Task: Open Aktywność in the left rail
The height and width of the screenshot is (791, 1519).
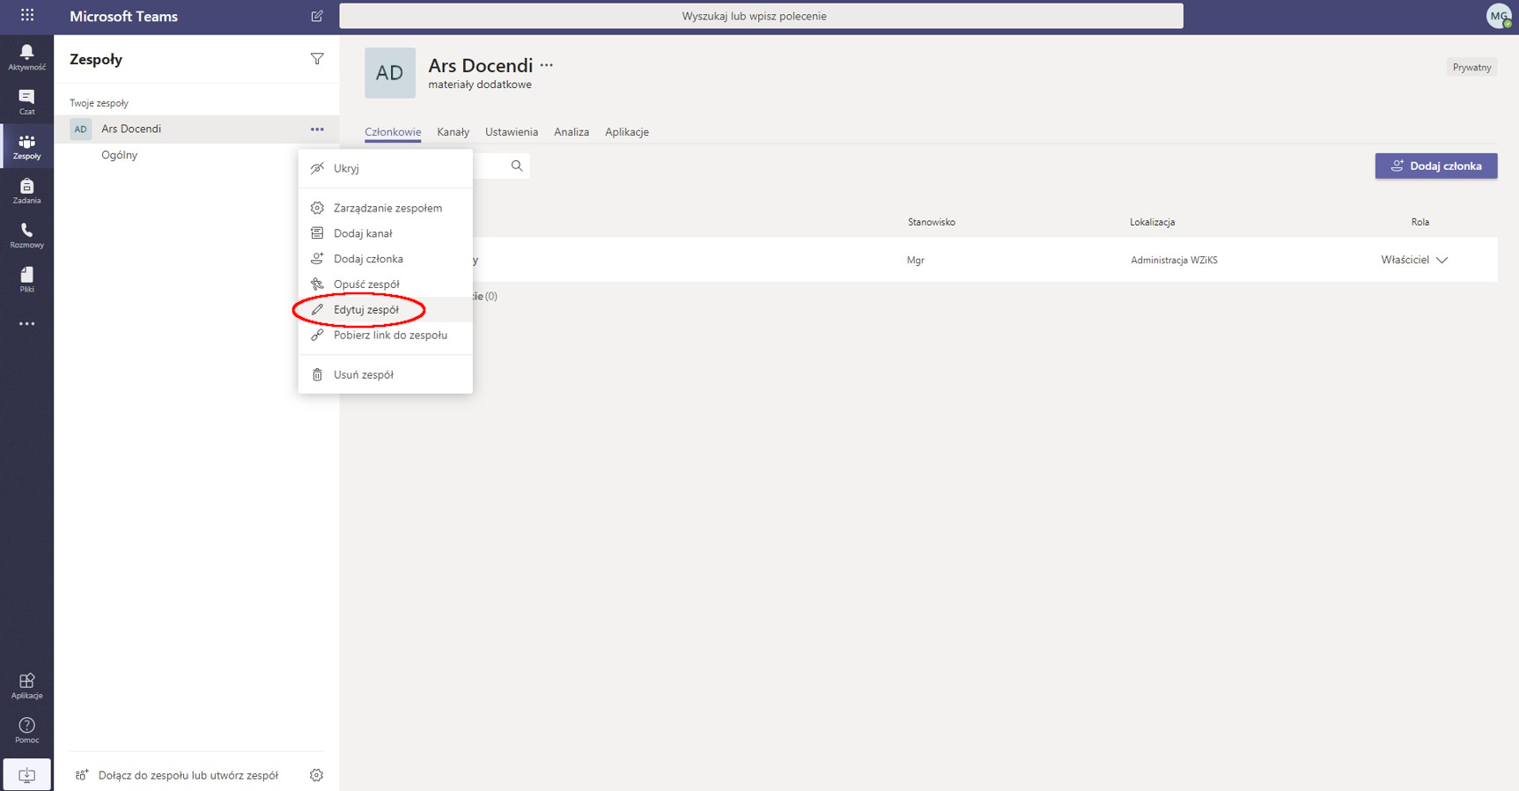Action: 26,57
